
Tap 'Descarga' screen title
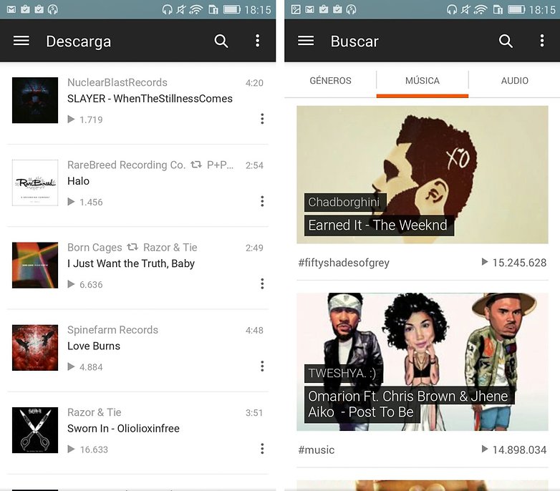tap(78, 42)
